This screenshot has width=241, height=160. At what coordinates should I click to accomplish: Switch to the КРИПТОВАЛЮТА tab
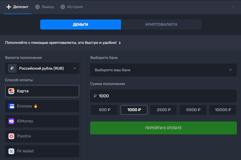pos(161,25)
